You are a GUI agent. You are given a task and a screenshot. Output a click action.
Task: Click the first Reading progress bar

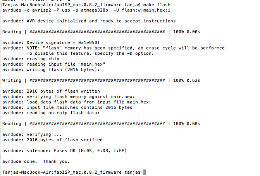click(97, 32)
